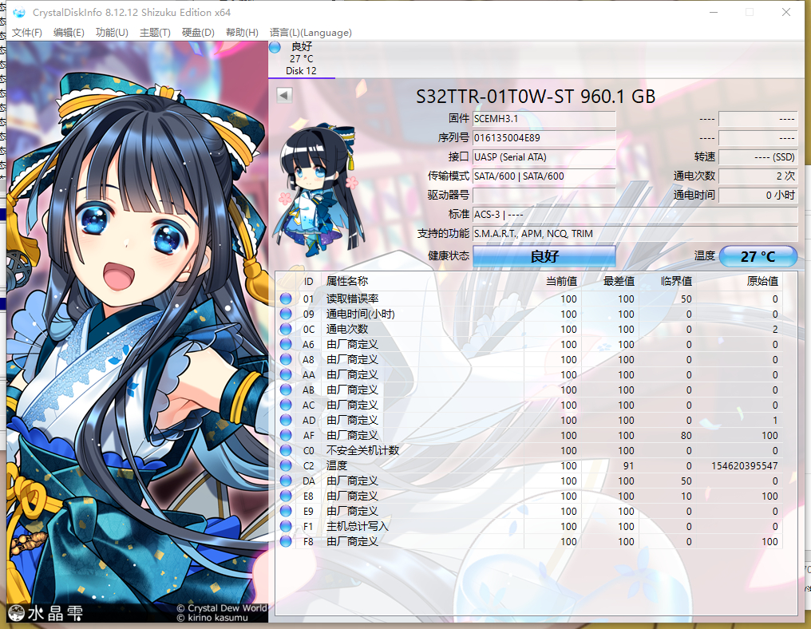Select the 不安全关机计数 attribute name
This screenshot has height=629, width=811.
pyautogui.click(x=362, y=450)
